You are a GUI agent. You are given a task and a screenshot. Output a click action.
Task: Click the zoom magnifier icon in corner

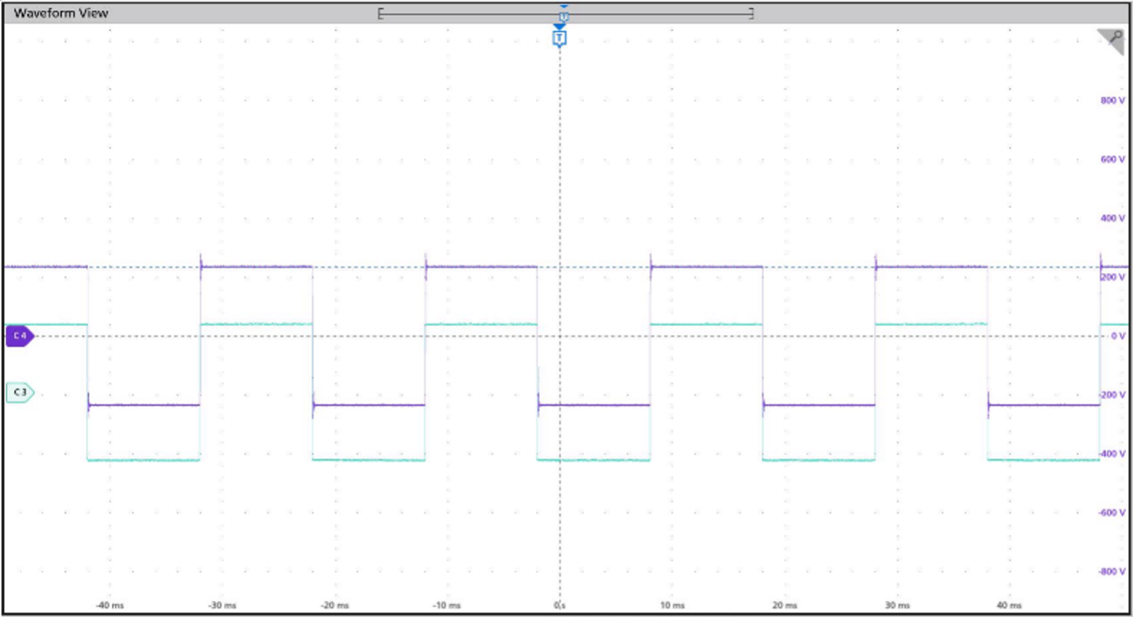[1112, 40]
